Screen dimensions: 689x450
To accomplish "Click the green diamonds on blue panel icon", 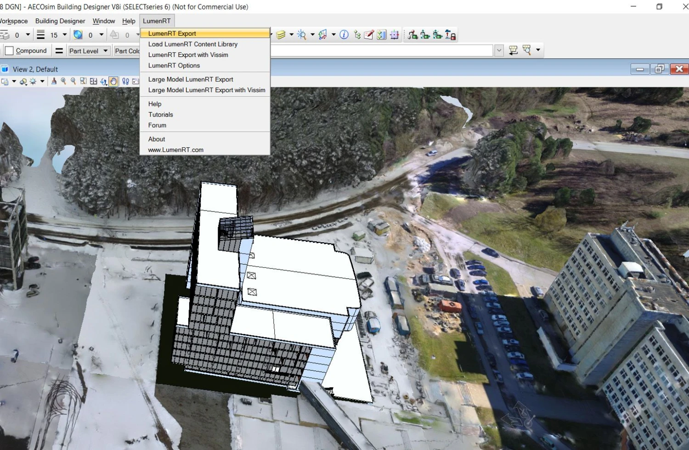I will pos(382,35).
